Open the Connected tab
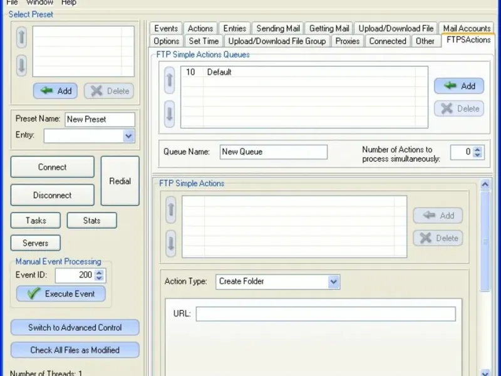The width and height of the screenshot is (501, 376). (x=388, y=41)
